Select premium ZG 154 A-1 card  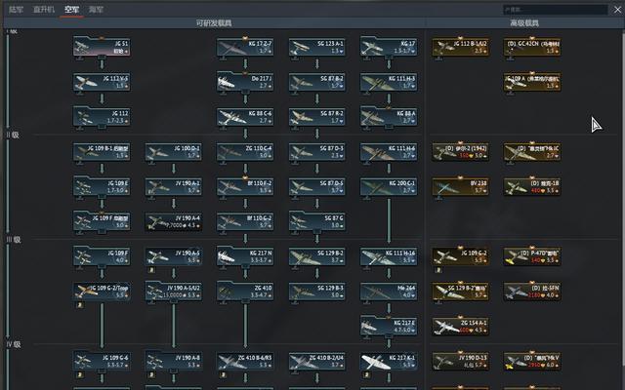point(460,327)
